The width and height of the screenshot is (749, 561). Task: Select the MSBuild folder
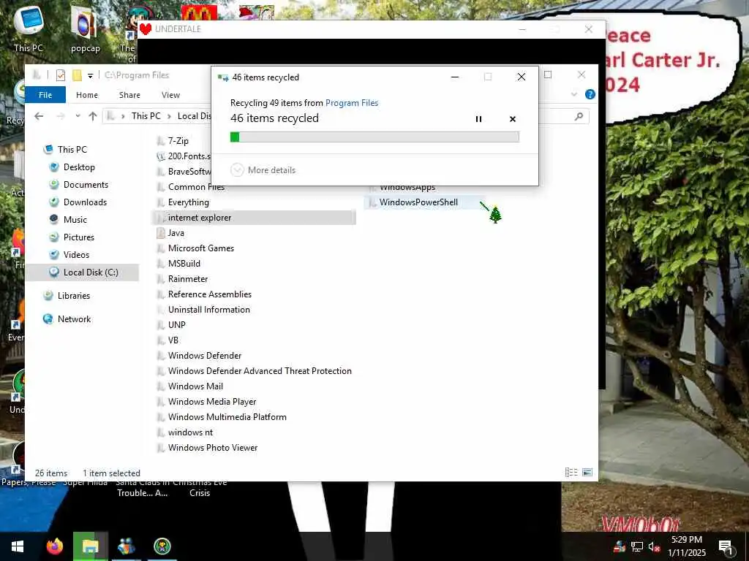(184, 263)
